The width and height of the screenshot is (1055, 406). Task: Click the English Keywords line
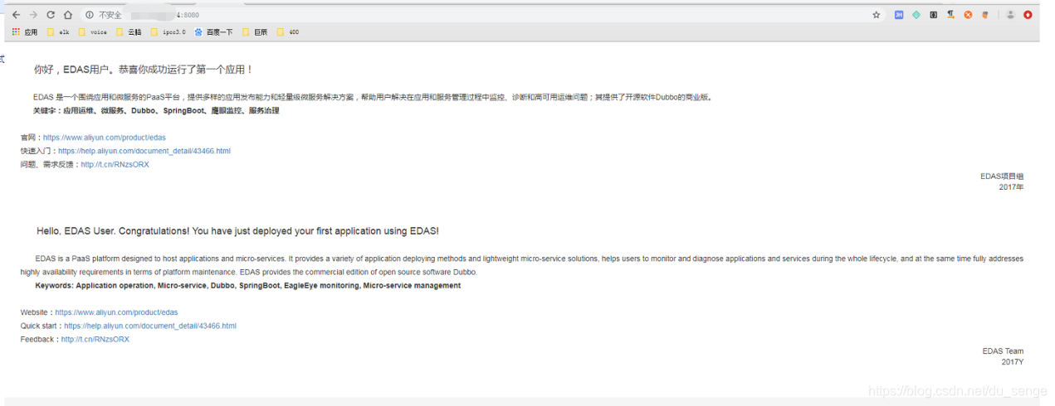[x=248, y=286]
